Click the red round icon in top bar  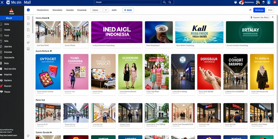(x=275, y=2)
